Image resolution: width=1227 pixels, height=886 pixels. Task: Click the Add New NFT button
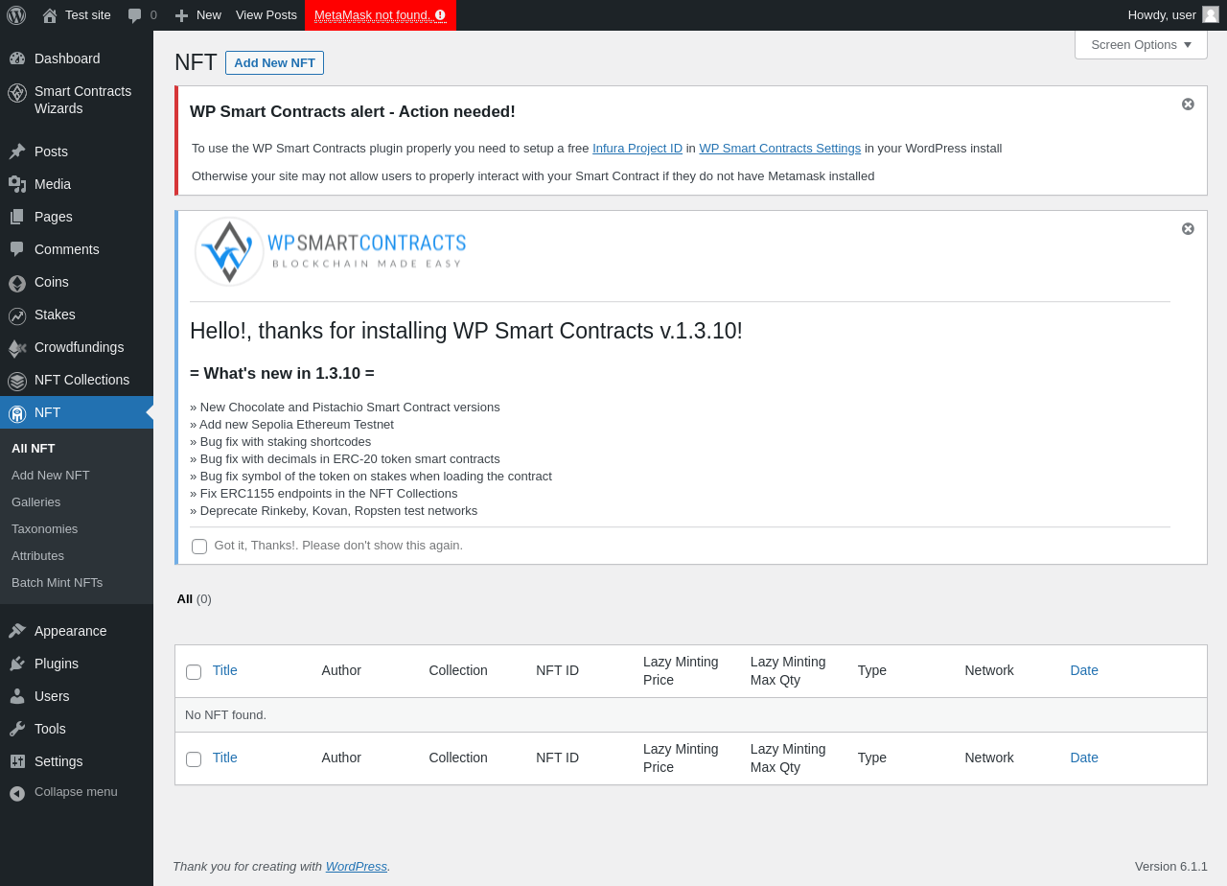pos(274,62)
